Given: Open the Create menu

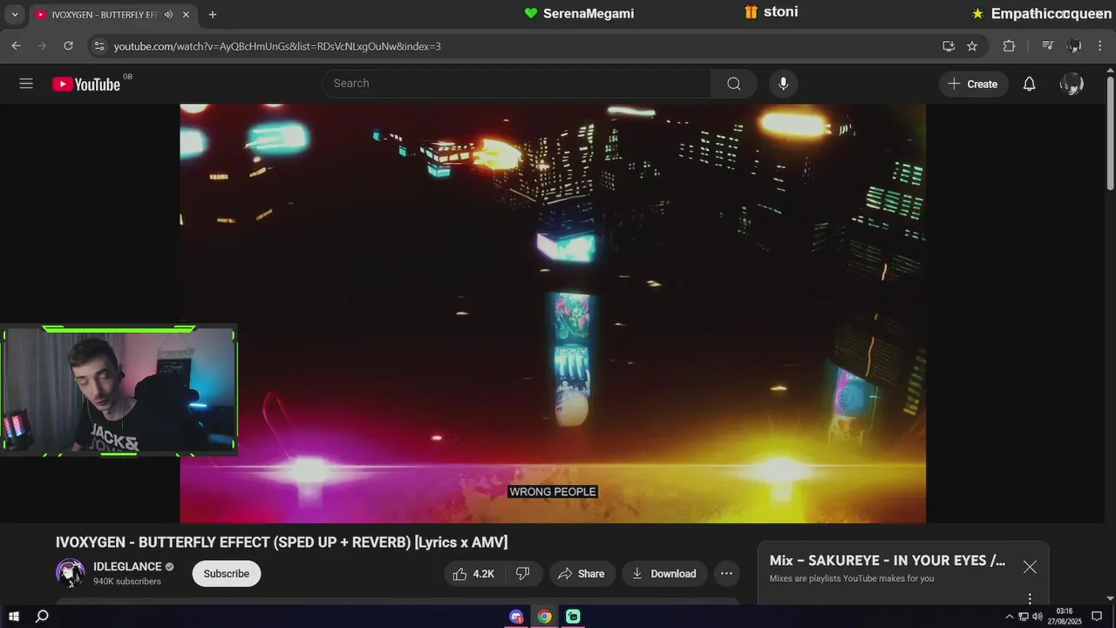Looking at the screenshot, I should click(974, 84).
